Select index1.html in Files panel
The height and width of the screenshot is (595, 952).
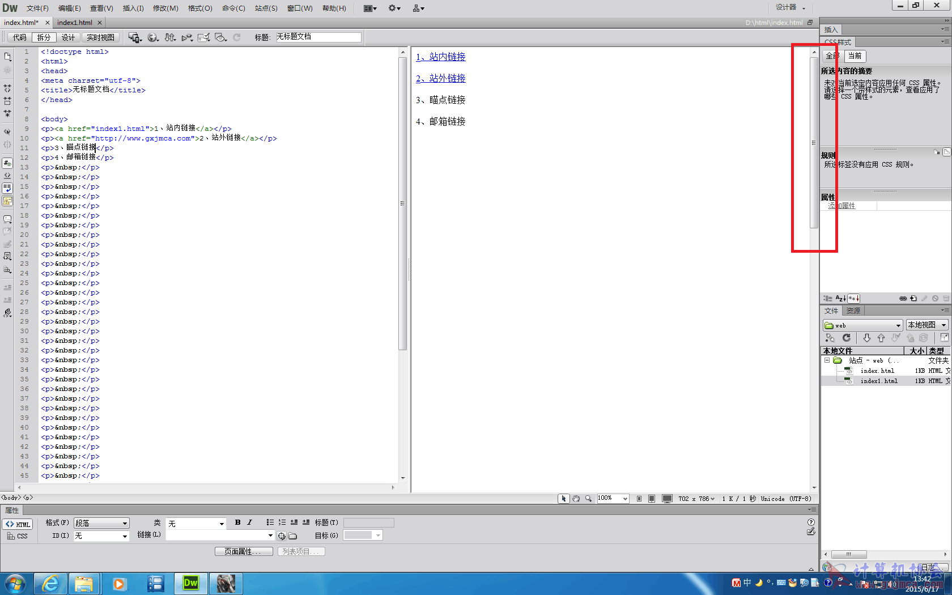pyautogui.click(x=879, y=381)
